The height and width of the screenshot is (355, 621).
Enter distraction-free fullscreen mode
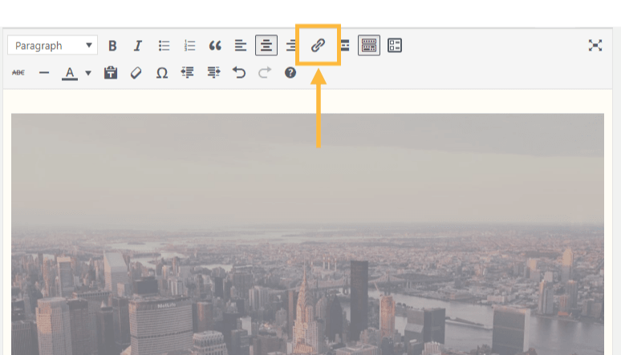[595, 46]
